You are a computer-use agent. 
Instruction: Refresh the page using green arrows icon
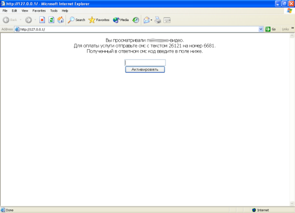coord(51,20)
